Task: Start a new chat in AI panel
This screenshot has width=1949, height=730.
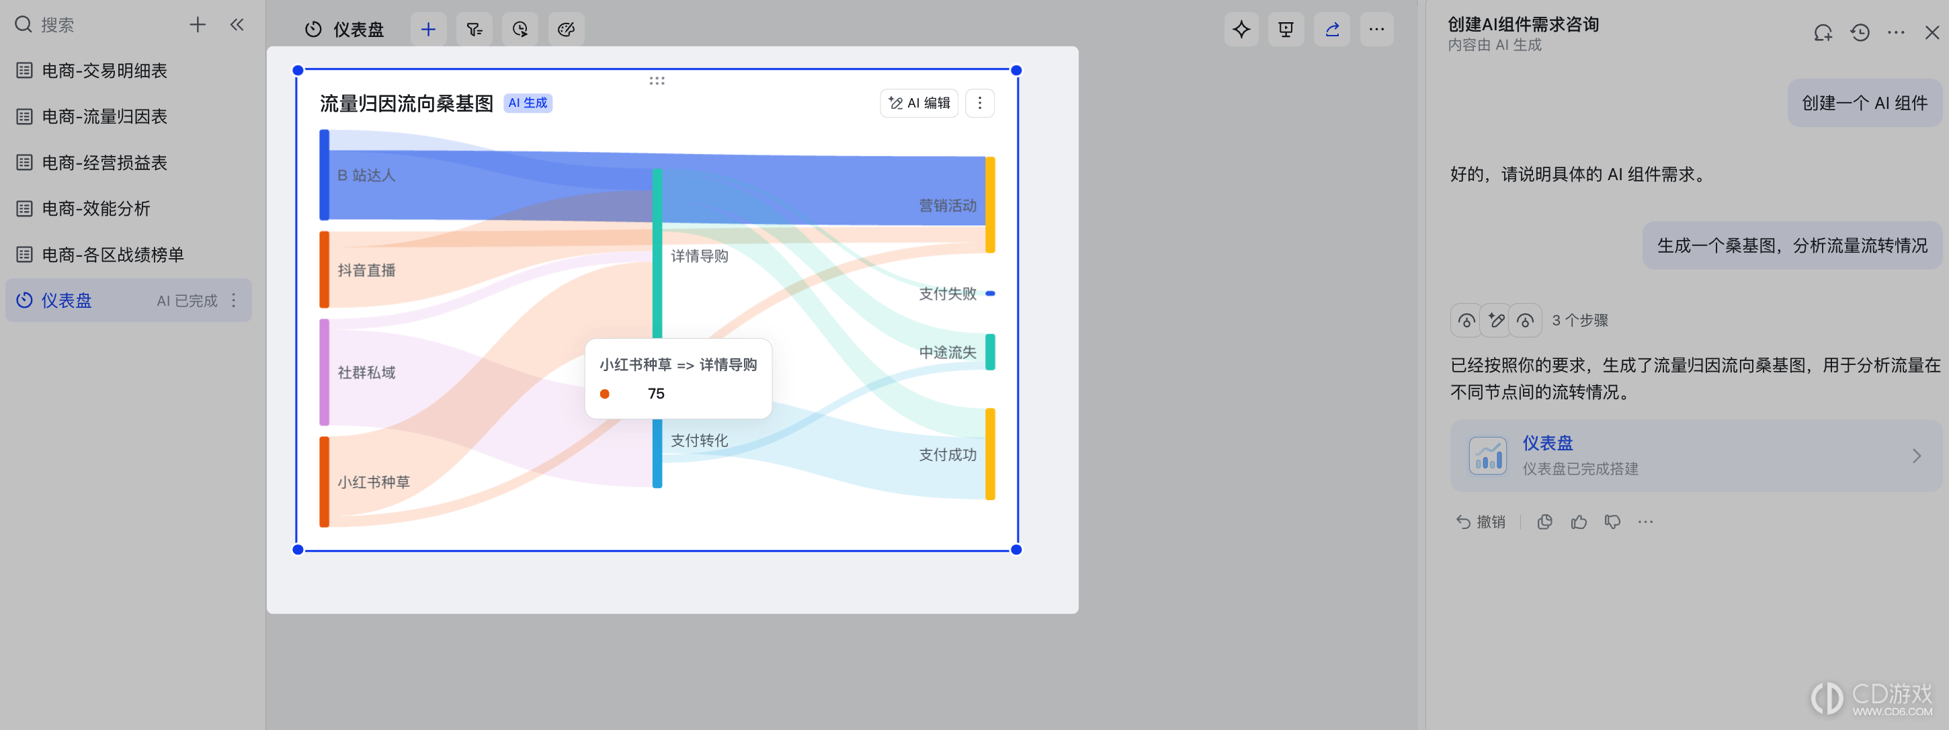Action: click(1823, 32)
